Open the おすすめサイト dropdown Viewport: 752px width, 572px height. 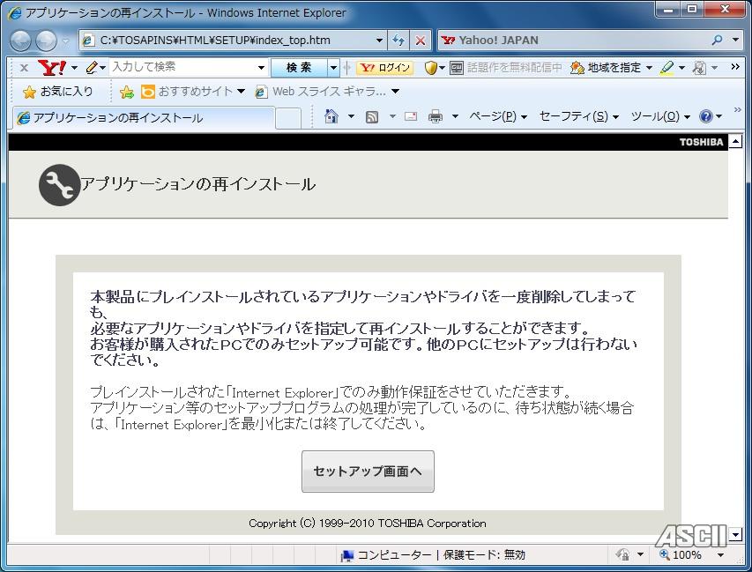241,91
